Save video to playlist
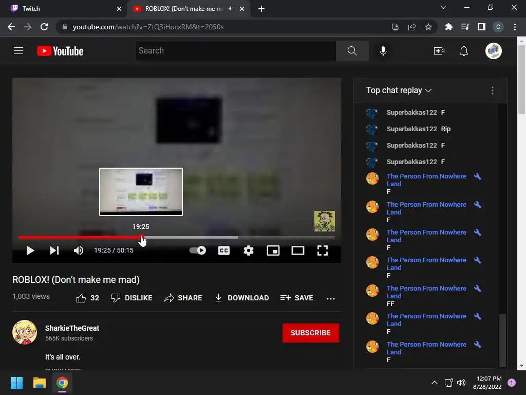 pos(296,298)
